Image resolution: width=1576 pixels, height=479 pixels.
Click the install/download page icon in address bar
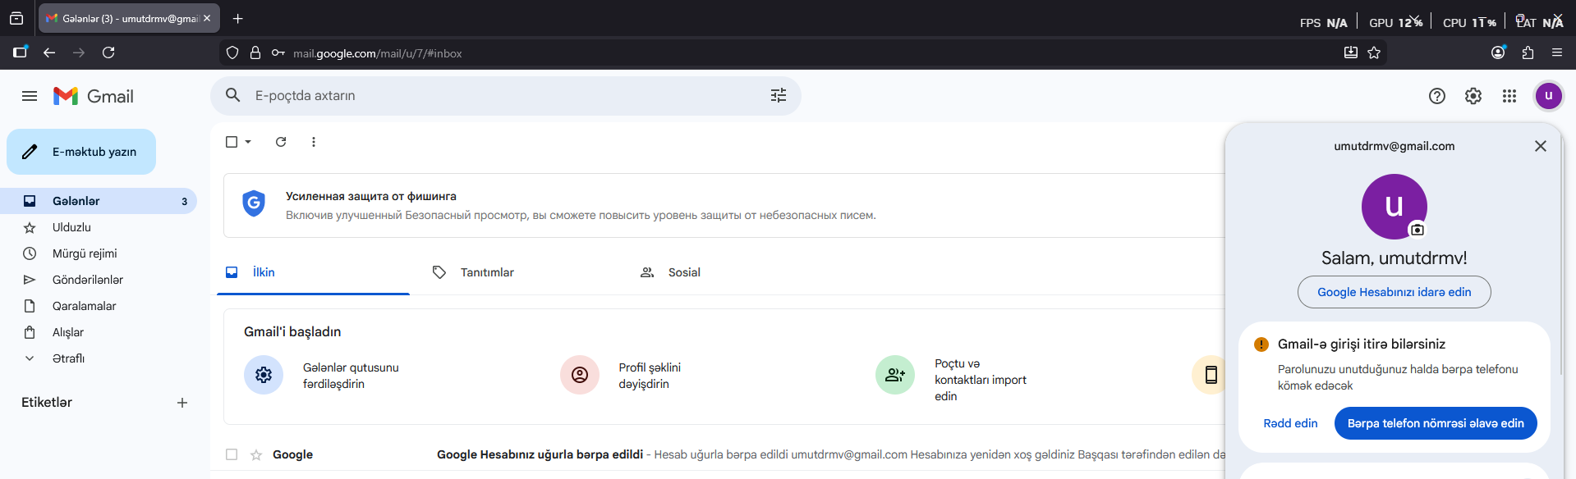1351,52
